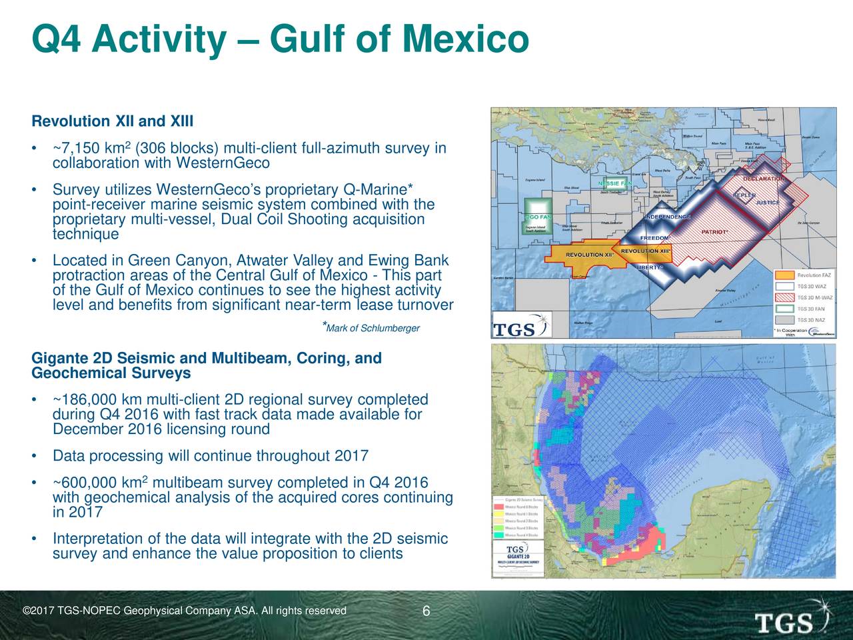Click the Revolution XII and XIII heading
Screen dimensions: 853x640
pos(113,122)
